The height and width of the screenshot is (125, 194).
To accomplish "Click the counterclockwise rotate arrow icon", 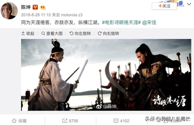I will pyautogui.click(x=71, y=34).
